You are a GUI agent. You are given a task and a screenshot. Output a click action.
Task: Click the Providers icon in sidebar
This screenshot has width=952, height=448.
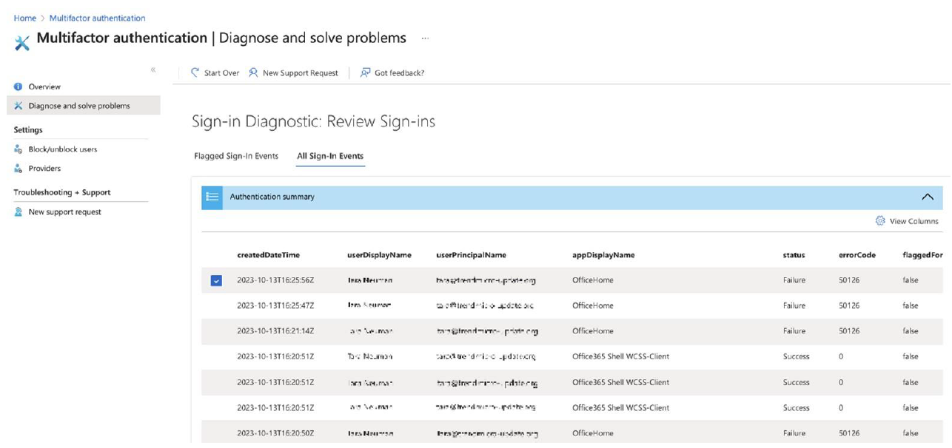19,169
